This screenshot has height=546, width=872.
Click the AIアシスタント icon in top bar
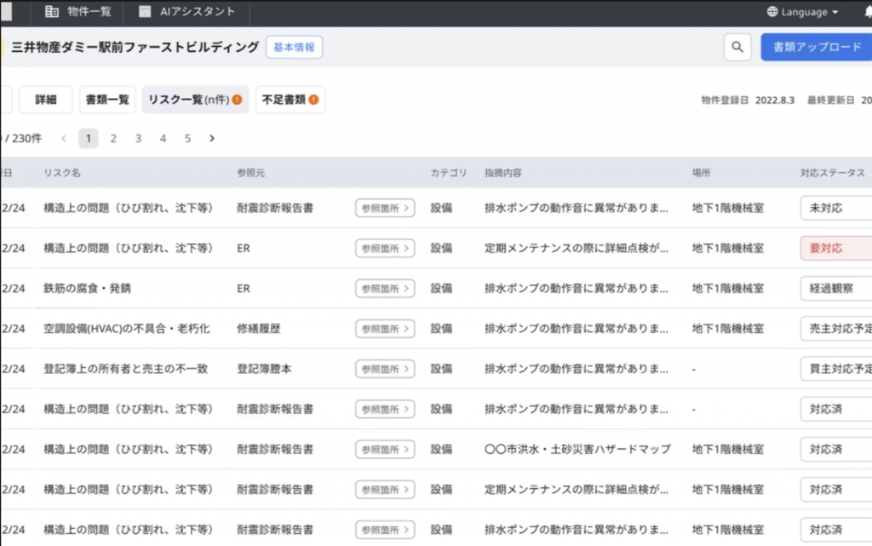click(145, 12)
